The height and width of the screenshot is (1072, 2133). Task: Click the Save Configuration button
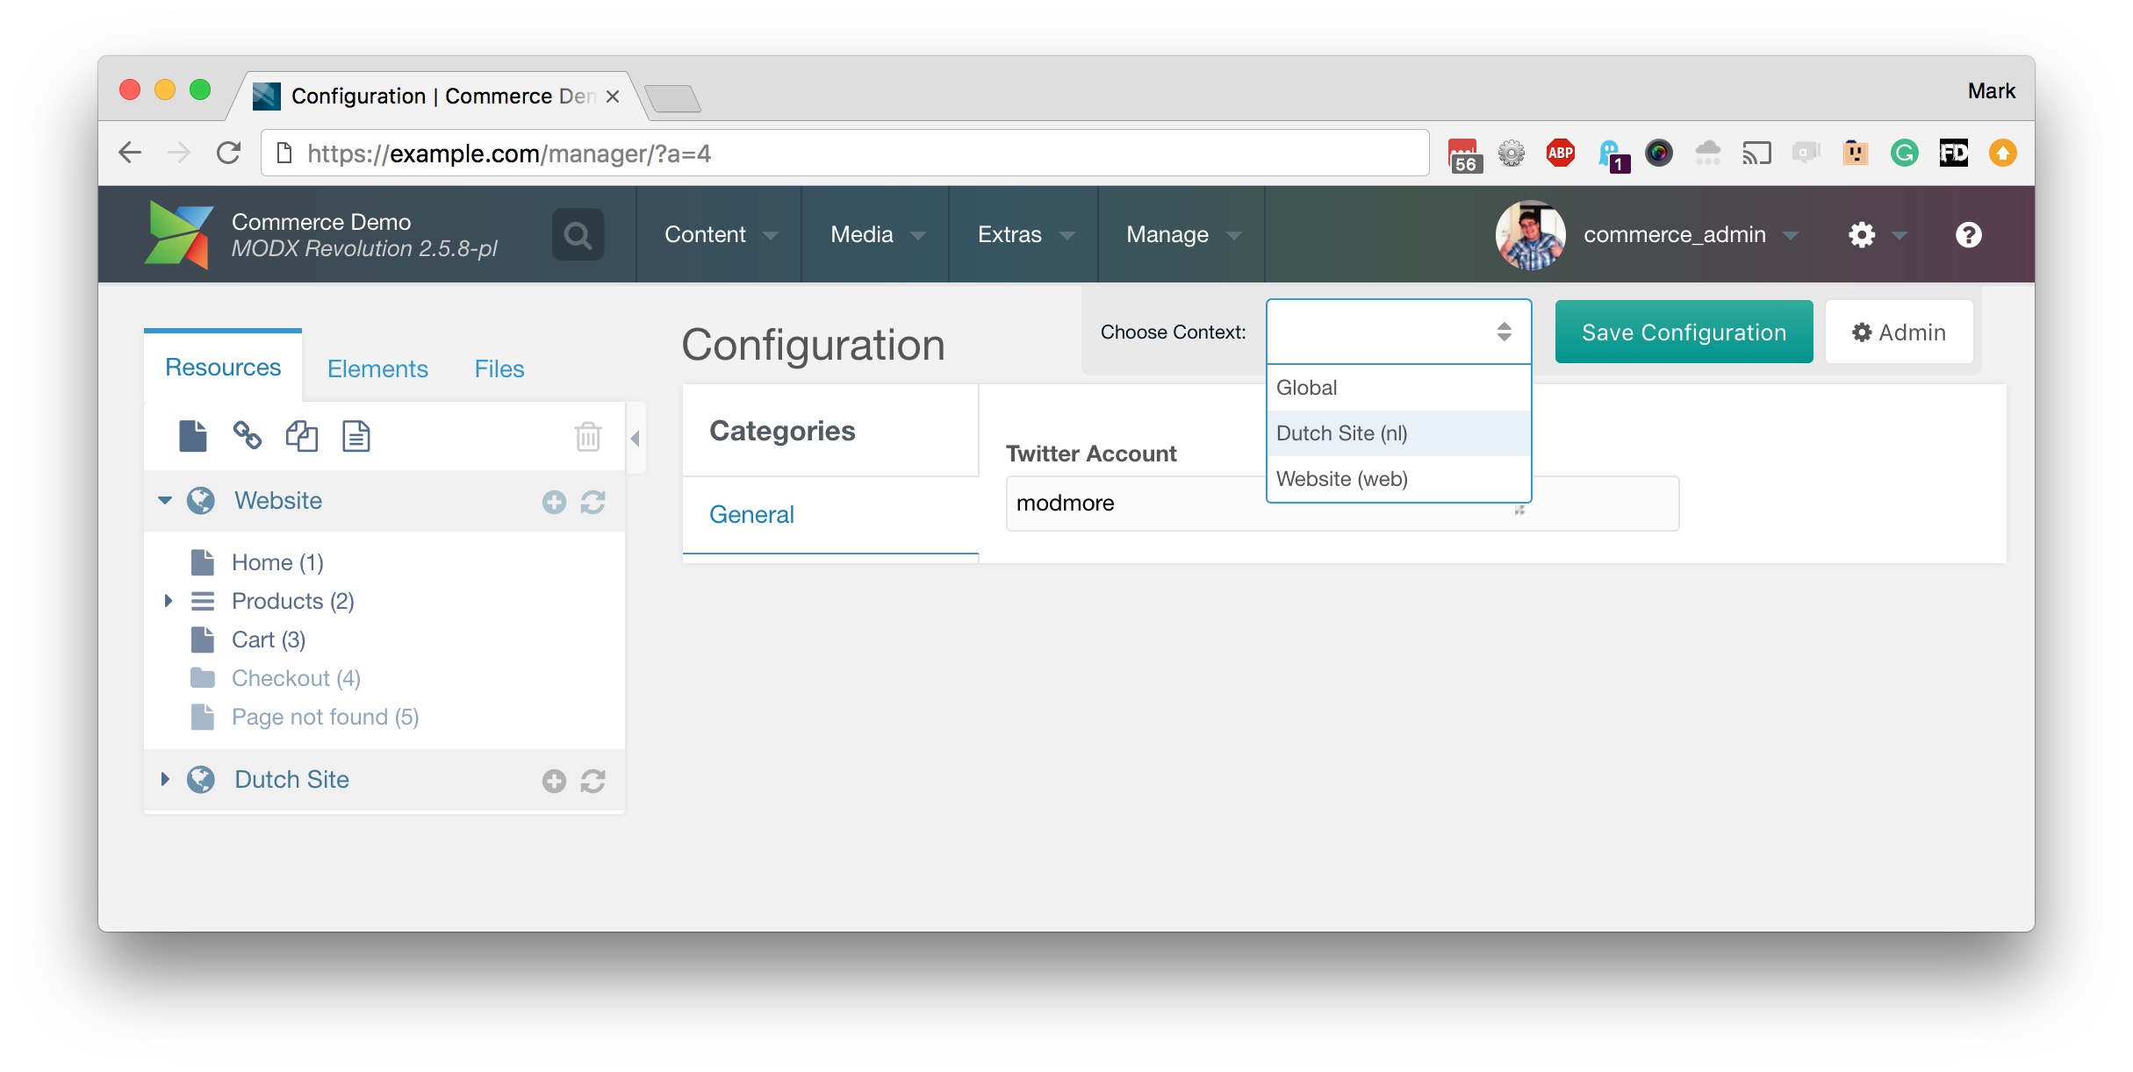(x=1684, y=332)
